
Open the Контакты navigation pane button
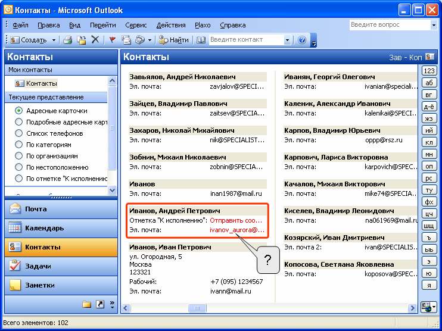[x=61, y=247]
